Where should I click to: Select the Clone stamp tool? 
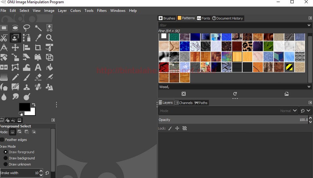click(27, 87)
